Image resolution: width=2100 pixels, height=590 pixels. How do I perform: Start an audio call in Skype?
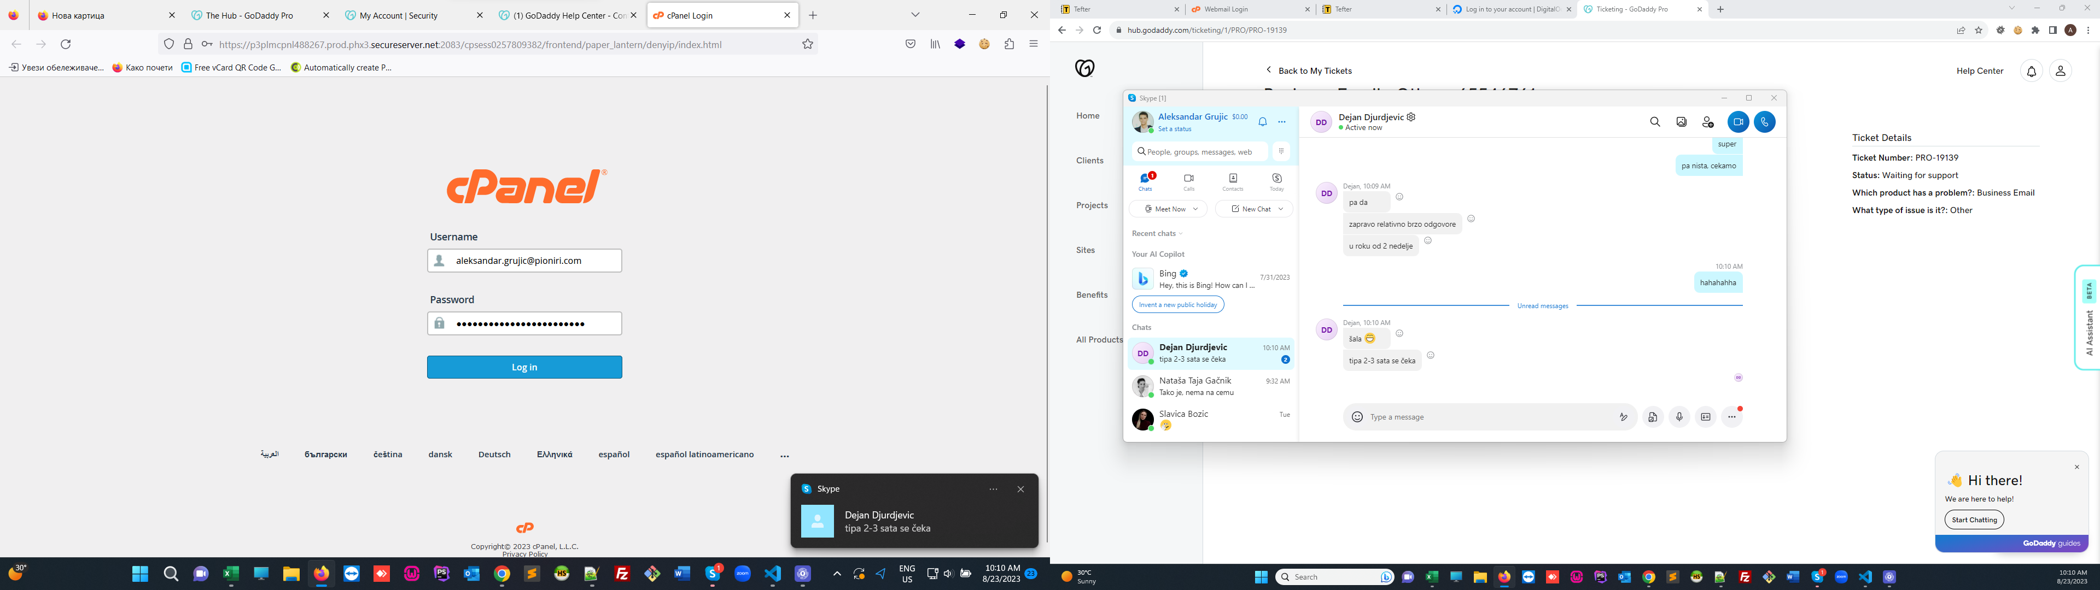tap(1764, 122)
